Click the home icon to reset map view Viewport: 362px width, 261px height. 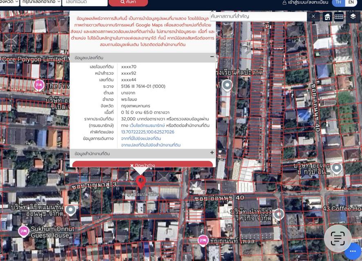[326, 17]
